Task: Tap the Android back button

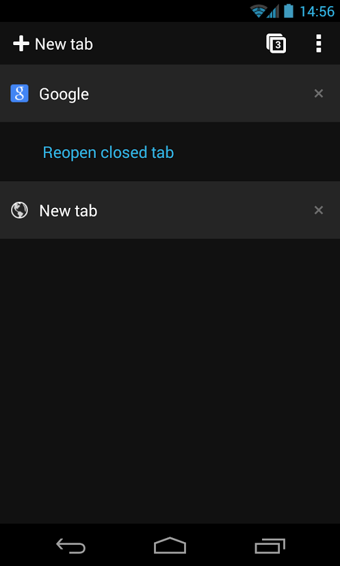Action: 71,545
